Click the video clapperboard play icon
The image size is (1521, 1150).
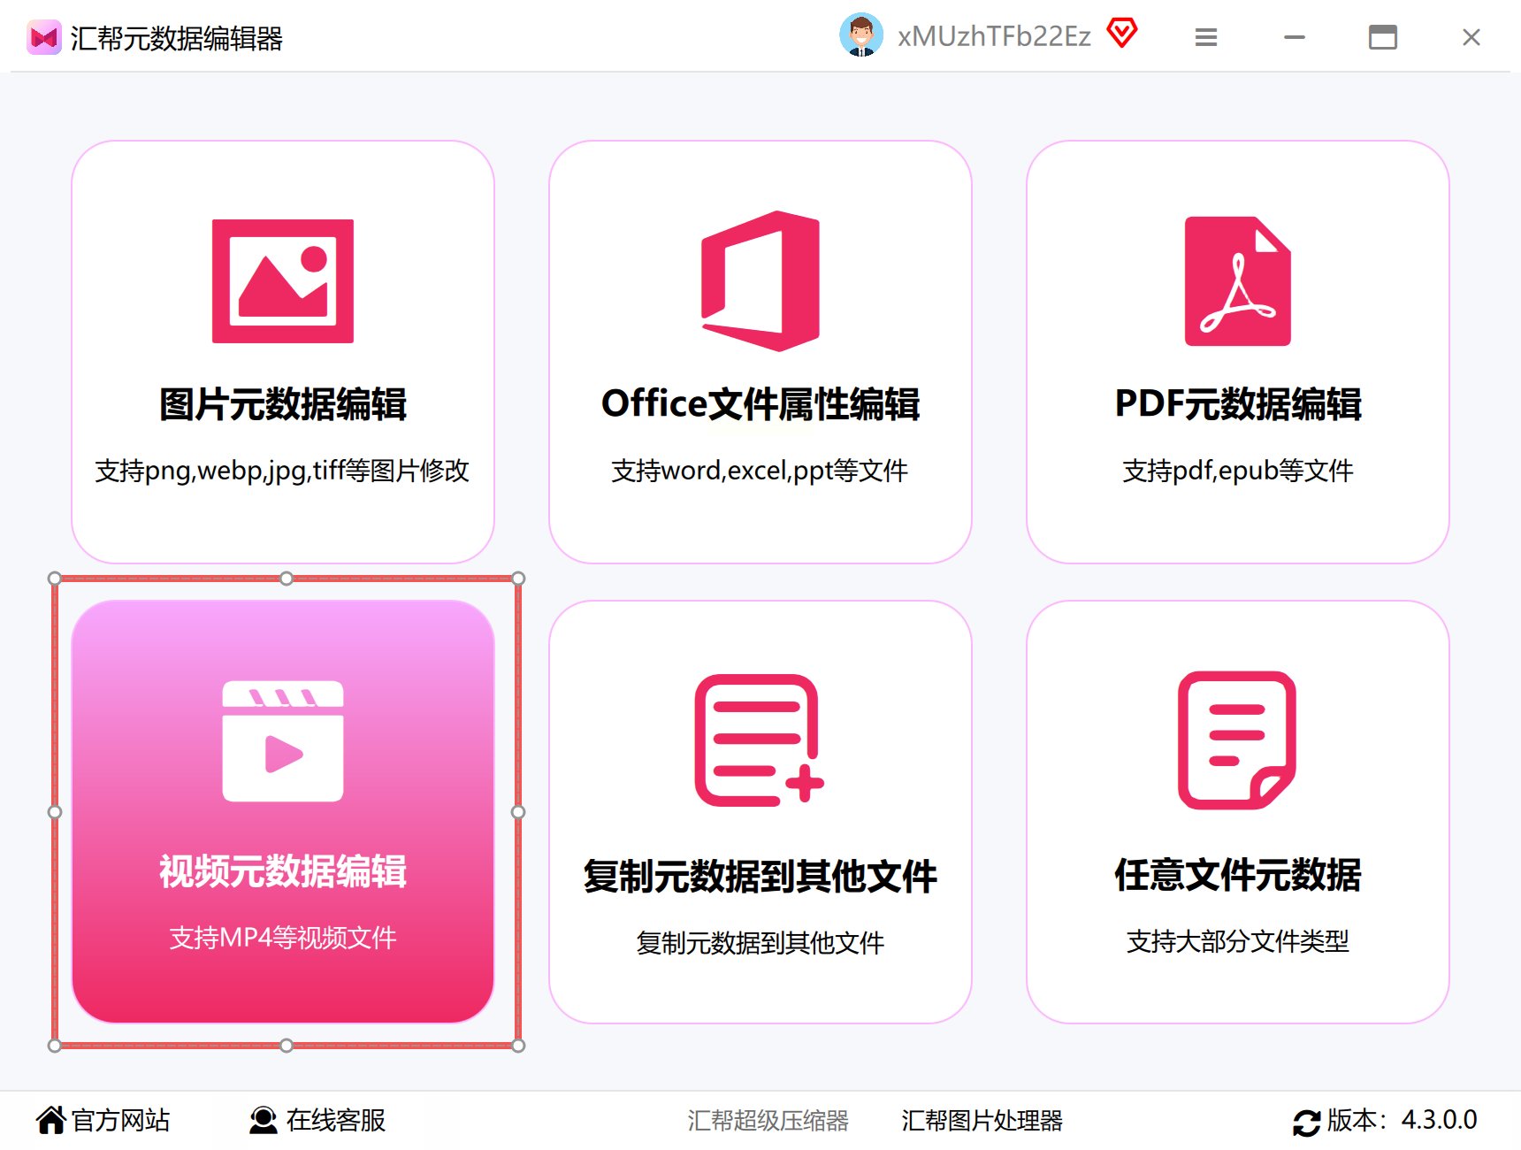tap(283, 741)
